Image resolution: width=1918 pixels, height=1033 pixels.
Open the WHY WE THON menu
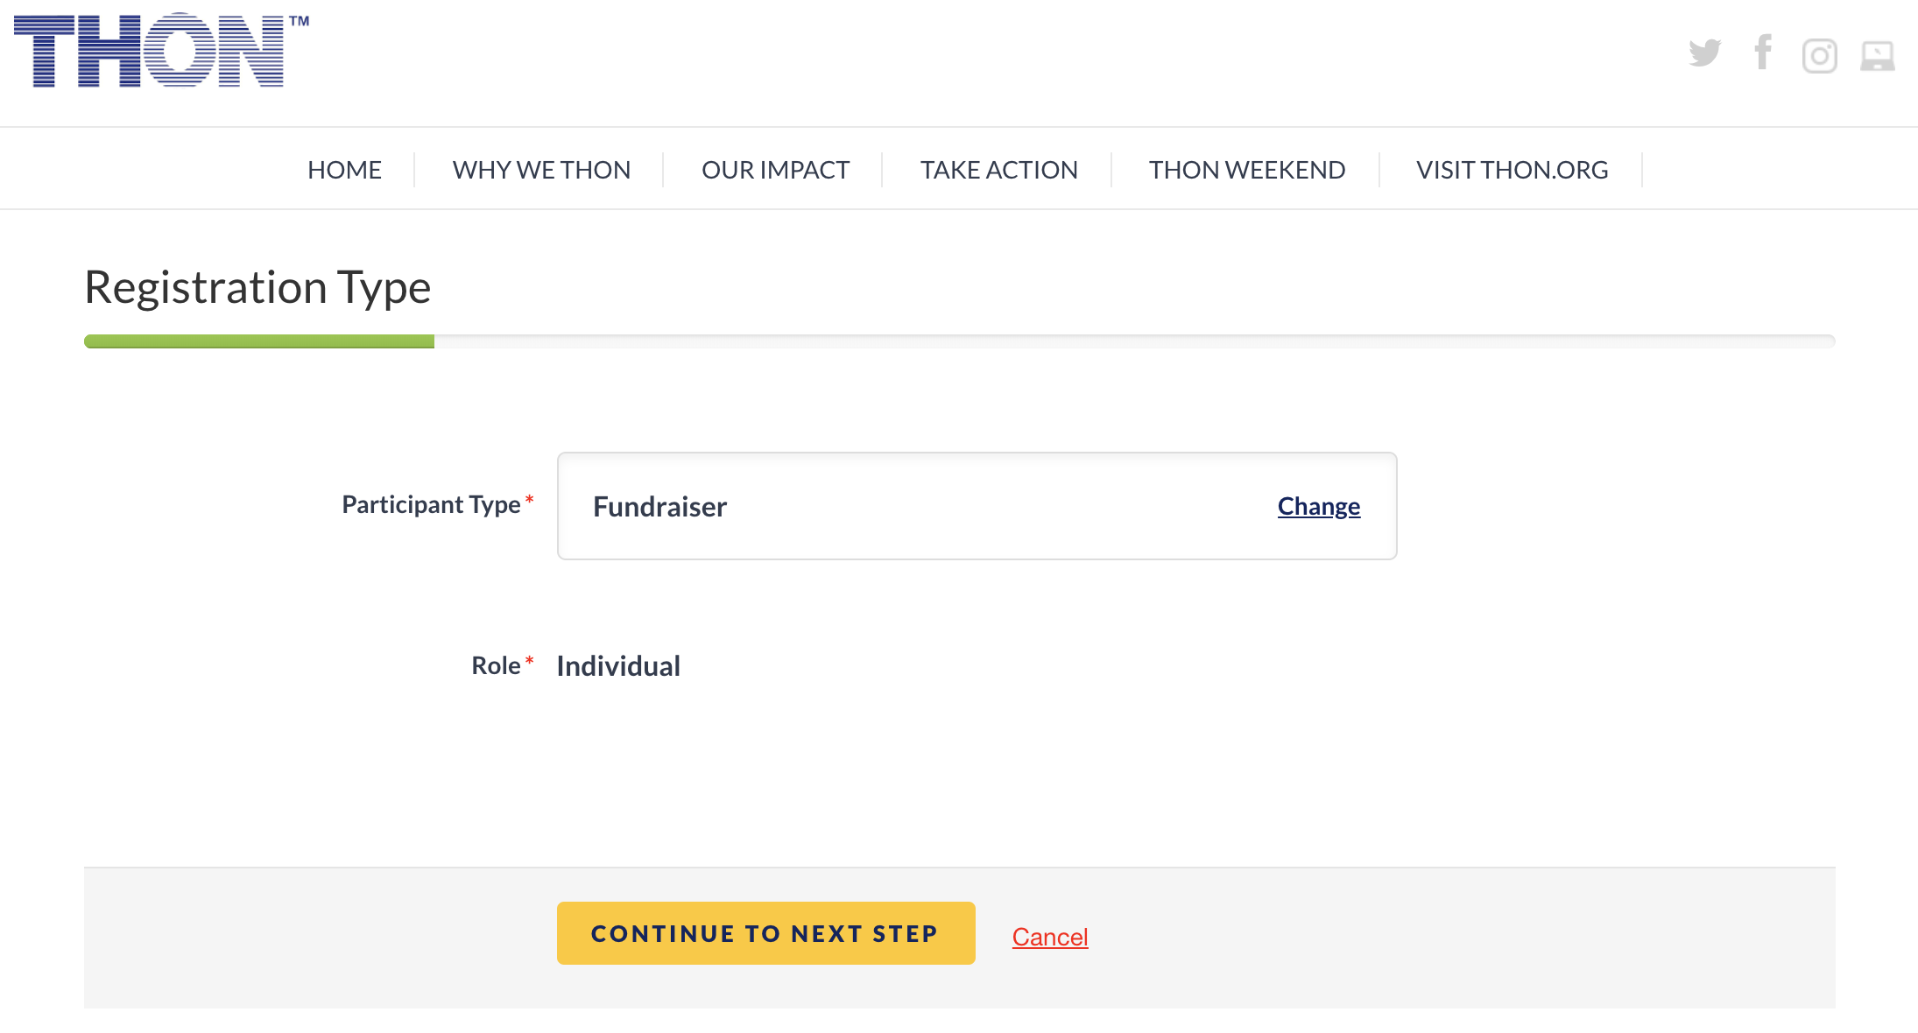541,170
